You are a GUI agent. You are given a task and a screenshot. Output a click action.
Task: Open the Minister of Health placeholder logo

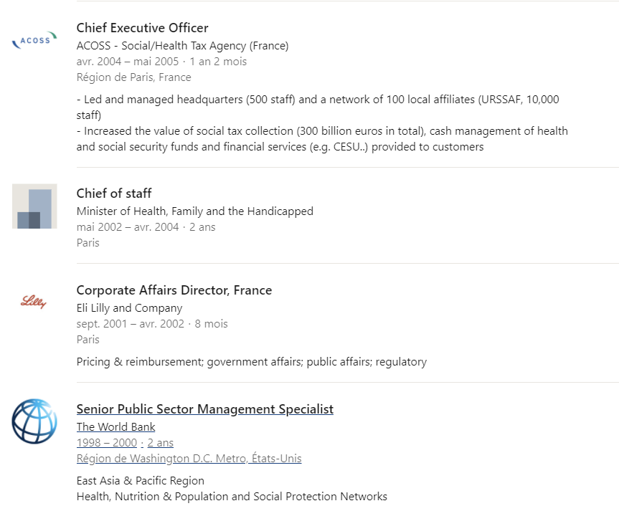[x=34, y=206]
